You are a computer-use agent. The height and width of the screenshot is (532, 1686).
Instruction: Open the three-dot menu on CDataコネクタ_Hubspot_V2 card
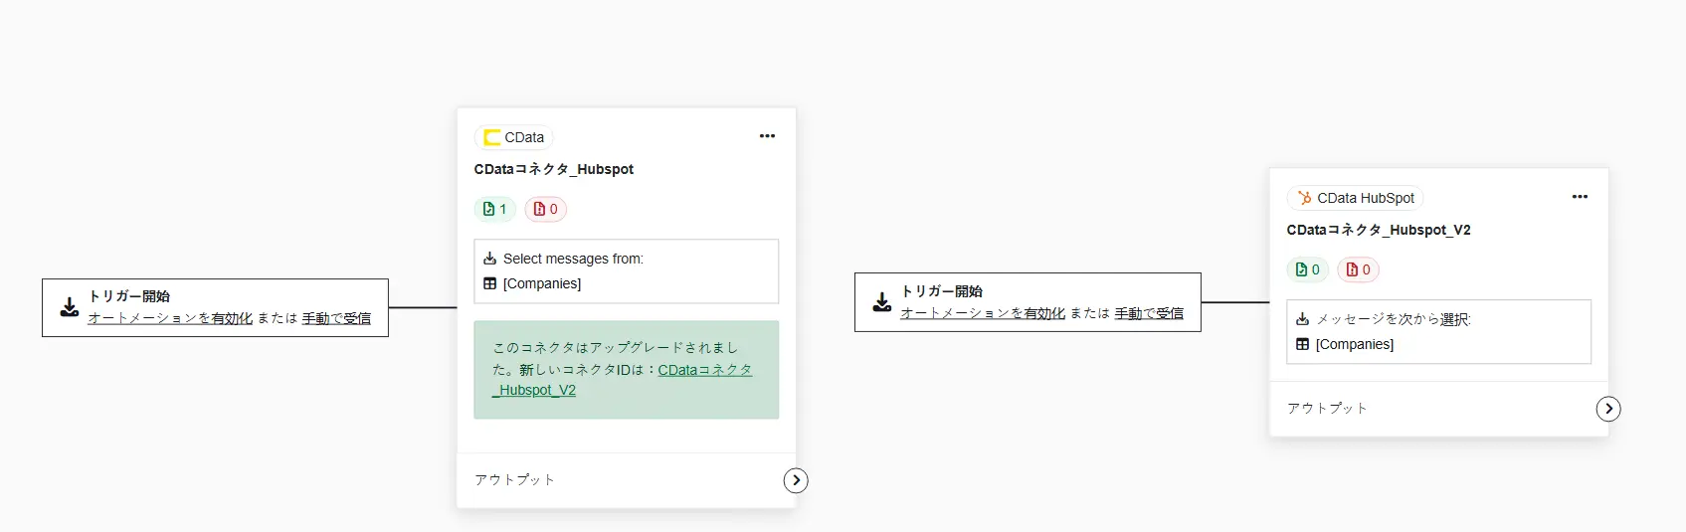1580,197
